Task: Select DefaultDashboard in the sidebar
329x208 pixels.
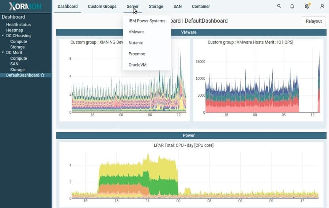Action: click(x=23, y=75)
